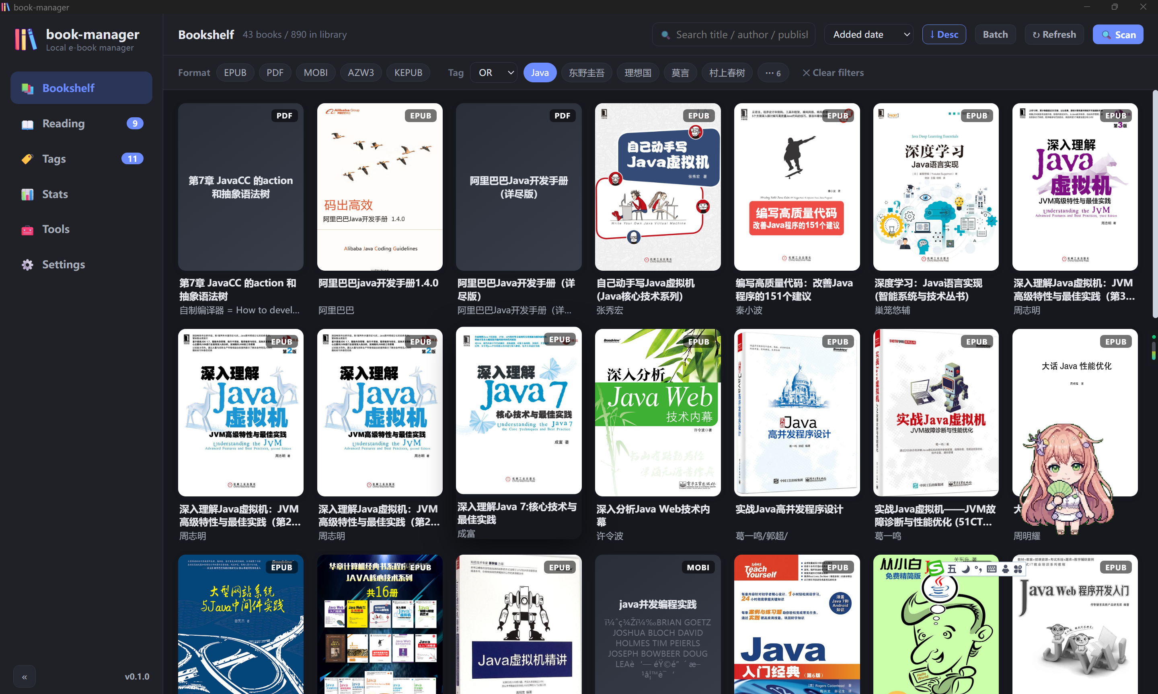This screenshot has width=1158, height=694.
Task: Deselect the active Java tag filter
Action: click(x=540, y=72)
